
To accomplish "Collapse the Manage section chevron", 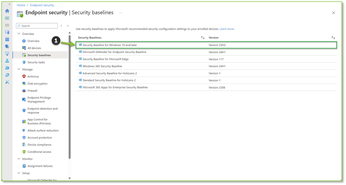I will tap(19, 69).
